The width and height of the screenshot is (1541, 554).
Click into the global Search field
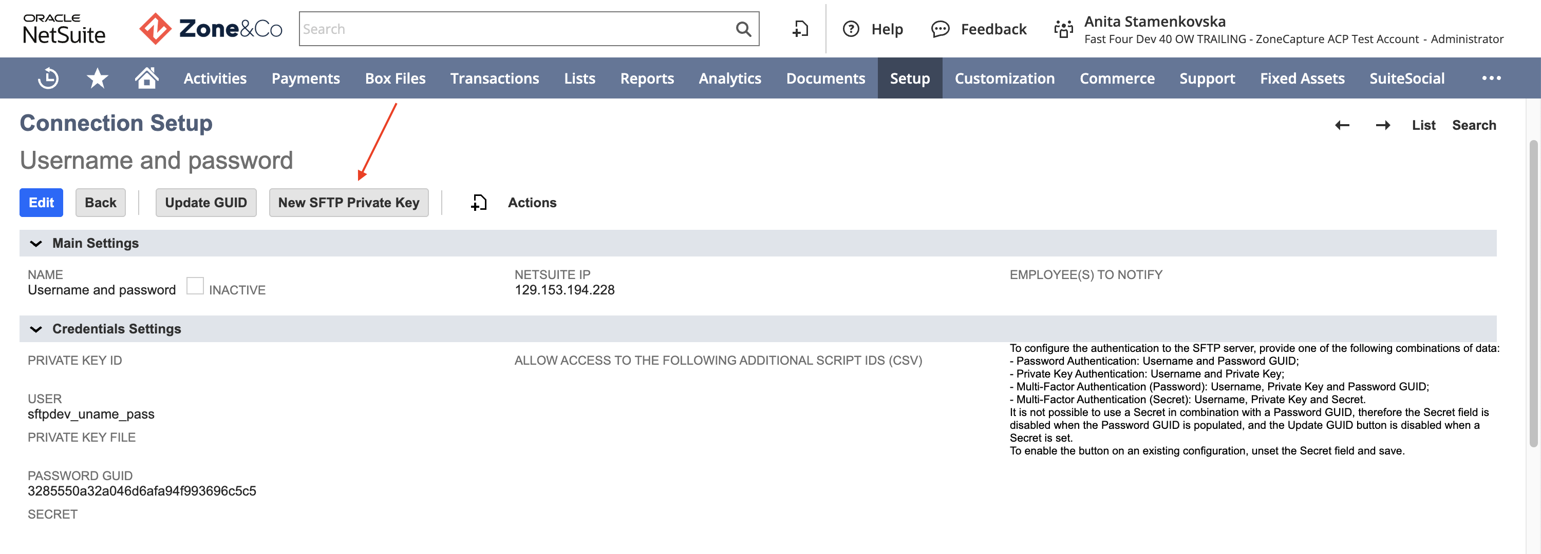point(517,29)
